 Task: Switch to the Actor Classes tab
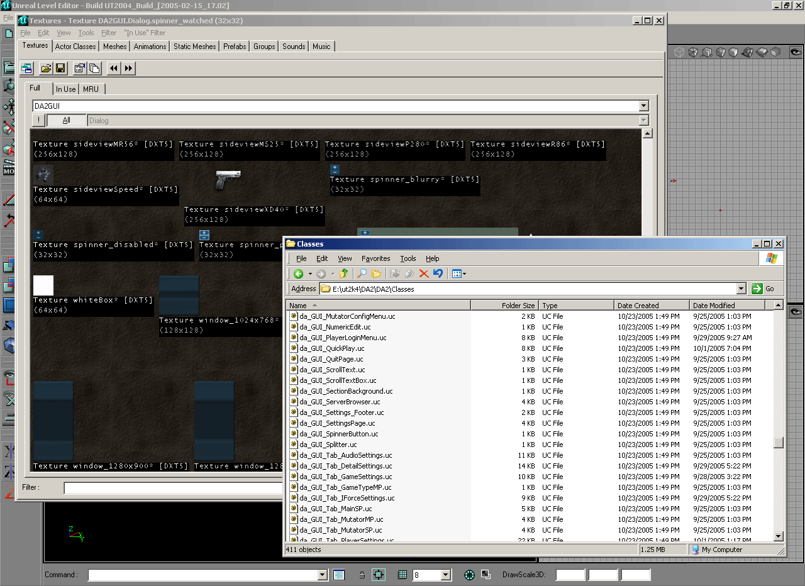pyautogui.click(x=75, y=47)
